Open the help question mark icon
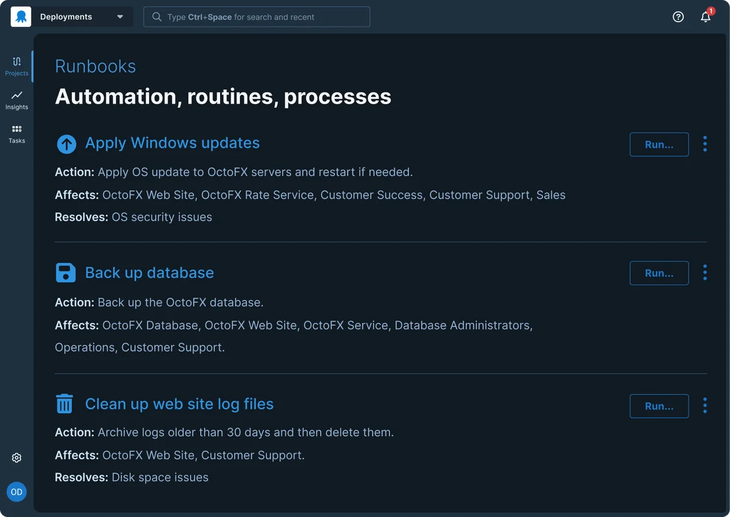The height and width of the screenshot is (517, 730). click(678, 17)
